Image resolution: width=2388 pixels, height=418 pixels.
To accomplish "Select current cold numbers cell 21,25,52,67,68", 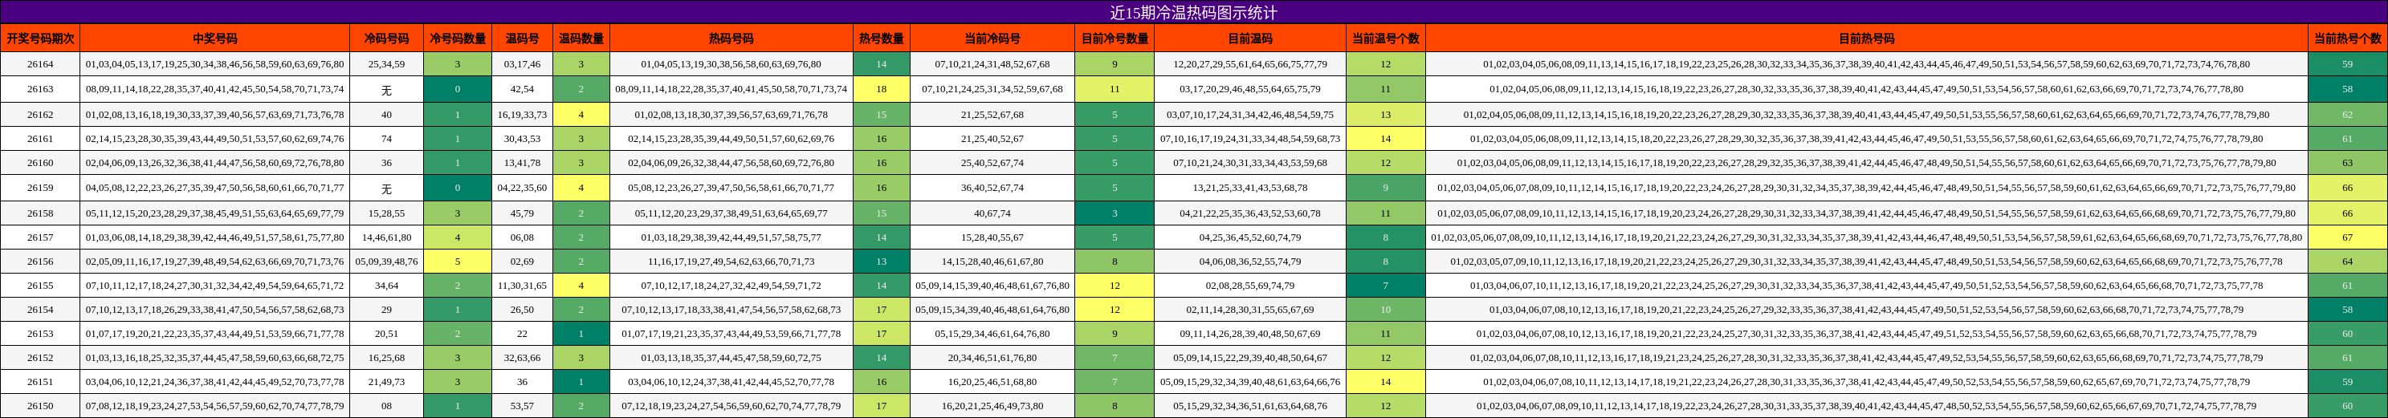I will pos(992,115).
